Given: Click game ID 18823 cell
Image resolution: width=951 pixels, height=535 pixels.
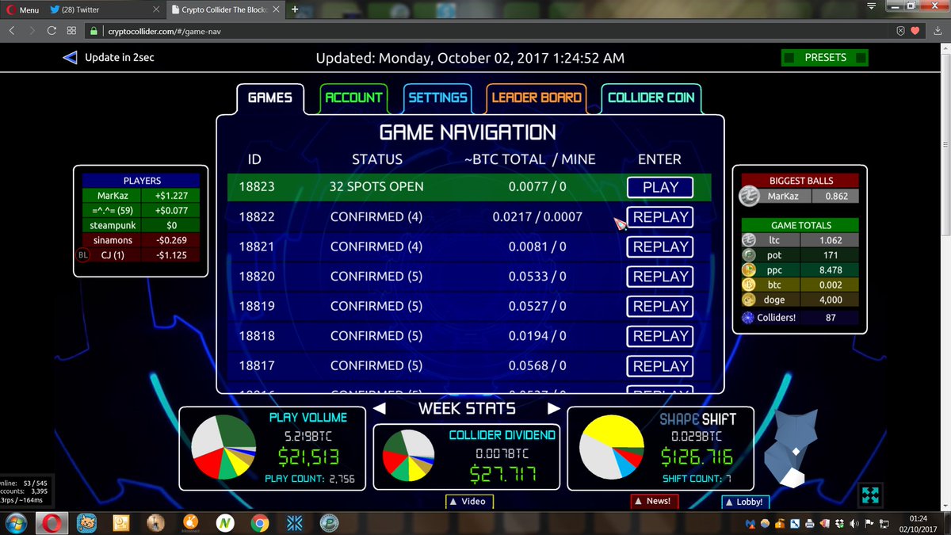Looking at the screenshot, I should [257, 187].
